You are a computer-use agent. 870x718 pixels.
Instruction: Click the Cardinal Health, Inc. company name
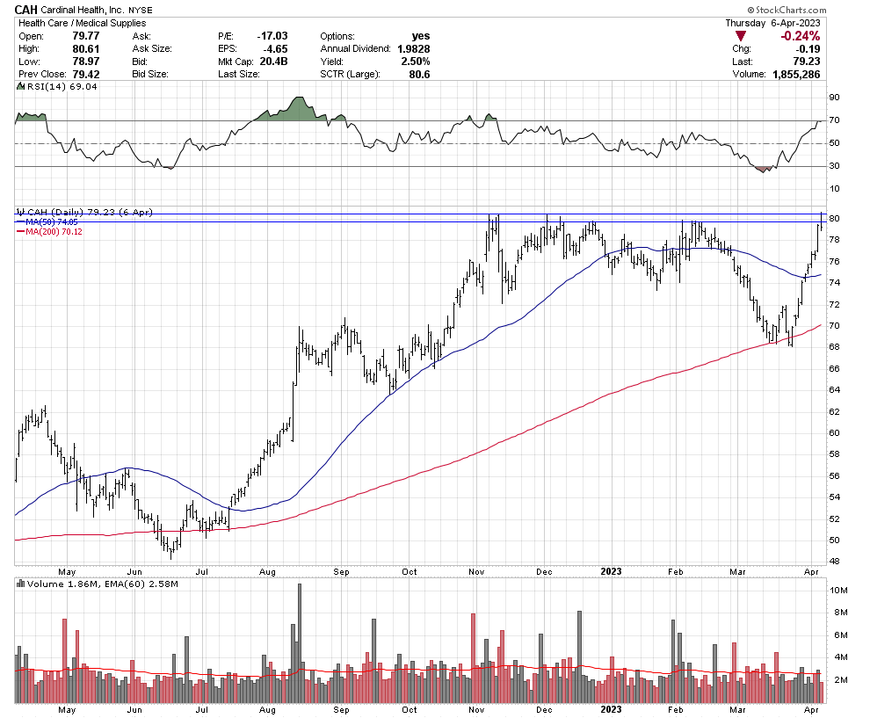point(82,10)
